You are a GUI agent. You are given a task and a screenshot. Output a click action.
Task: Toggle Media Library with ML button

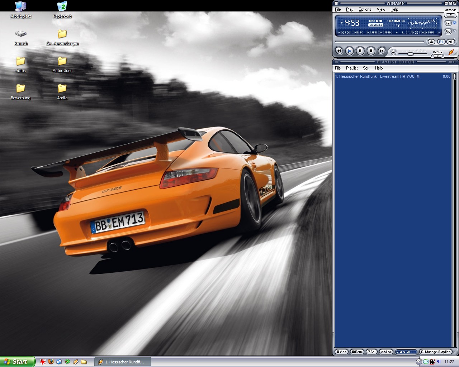(450, 42)
